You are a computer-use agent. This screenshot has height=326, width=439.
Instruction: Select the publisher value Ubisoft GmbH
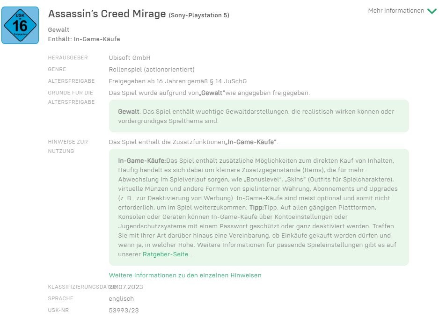130,58
